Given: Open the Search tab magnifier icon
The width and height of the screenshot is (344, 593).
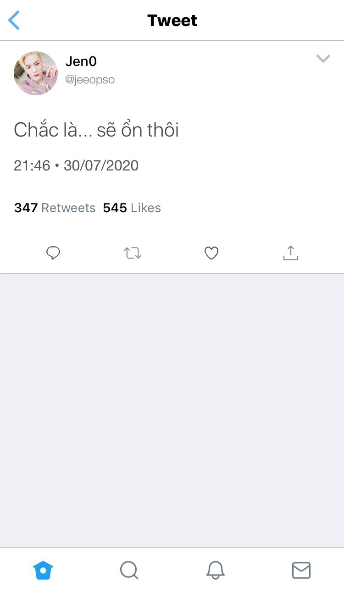Looking at the screenshot, I should (x=129, y=571).
